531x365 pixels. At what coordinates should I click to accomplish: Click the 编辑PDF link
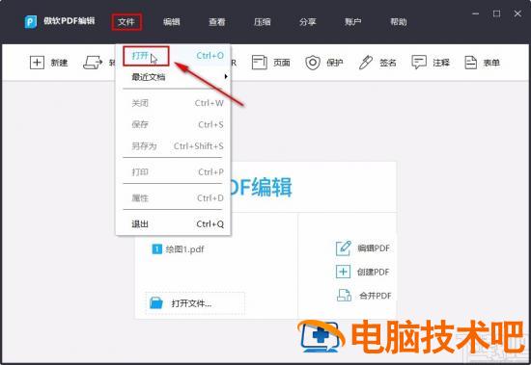(374, 248)
